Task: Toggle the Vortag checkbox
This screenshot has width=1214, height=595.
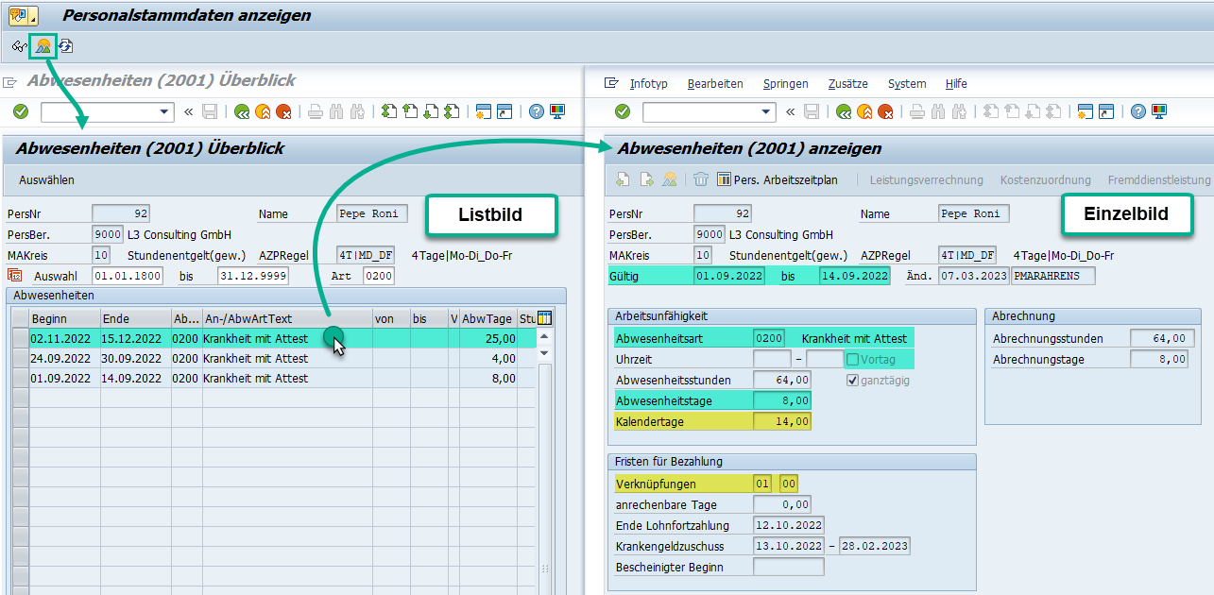Action: [853, 360]
